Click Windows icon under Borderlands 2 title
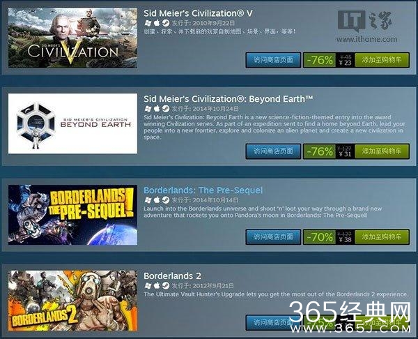The width and height of the screenshot is (418, 339). (148, 285)
